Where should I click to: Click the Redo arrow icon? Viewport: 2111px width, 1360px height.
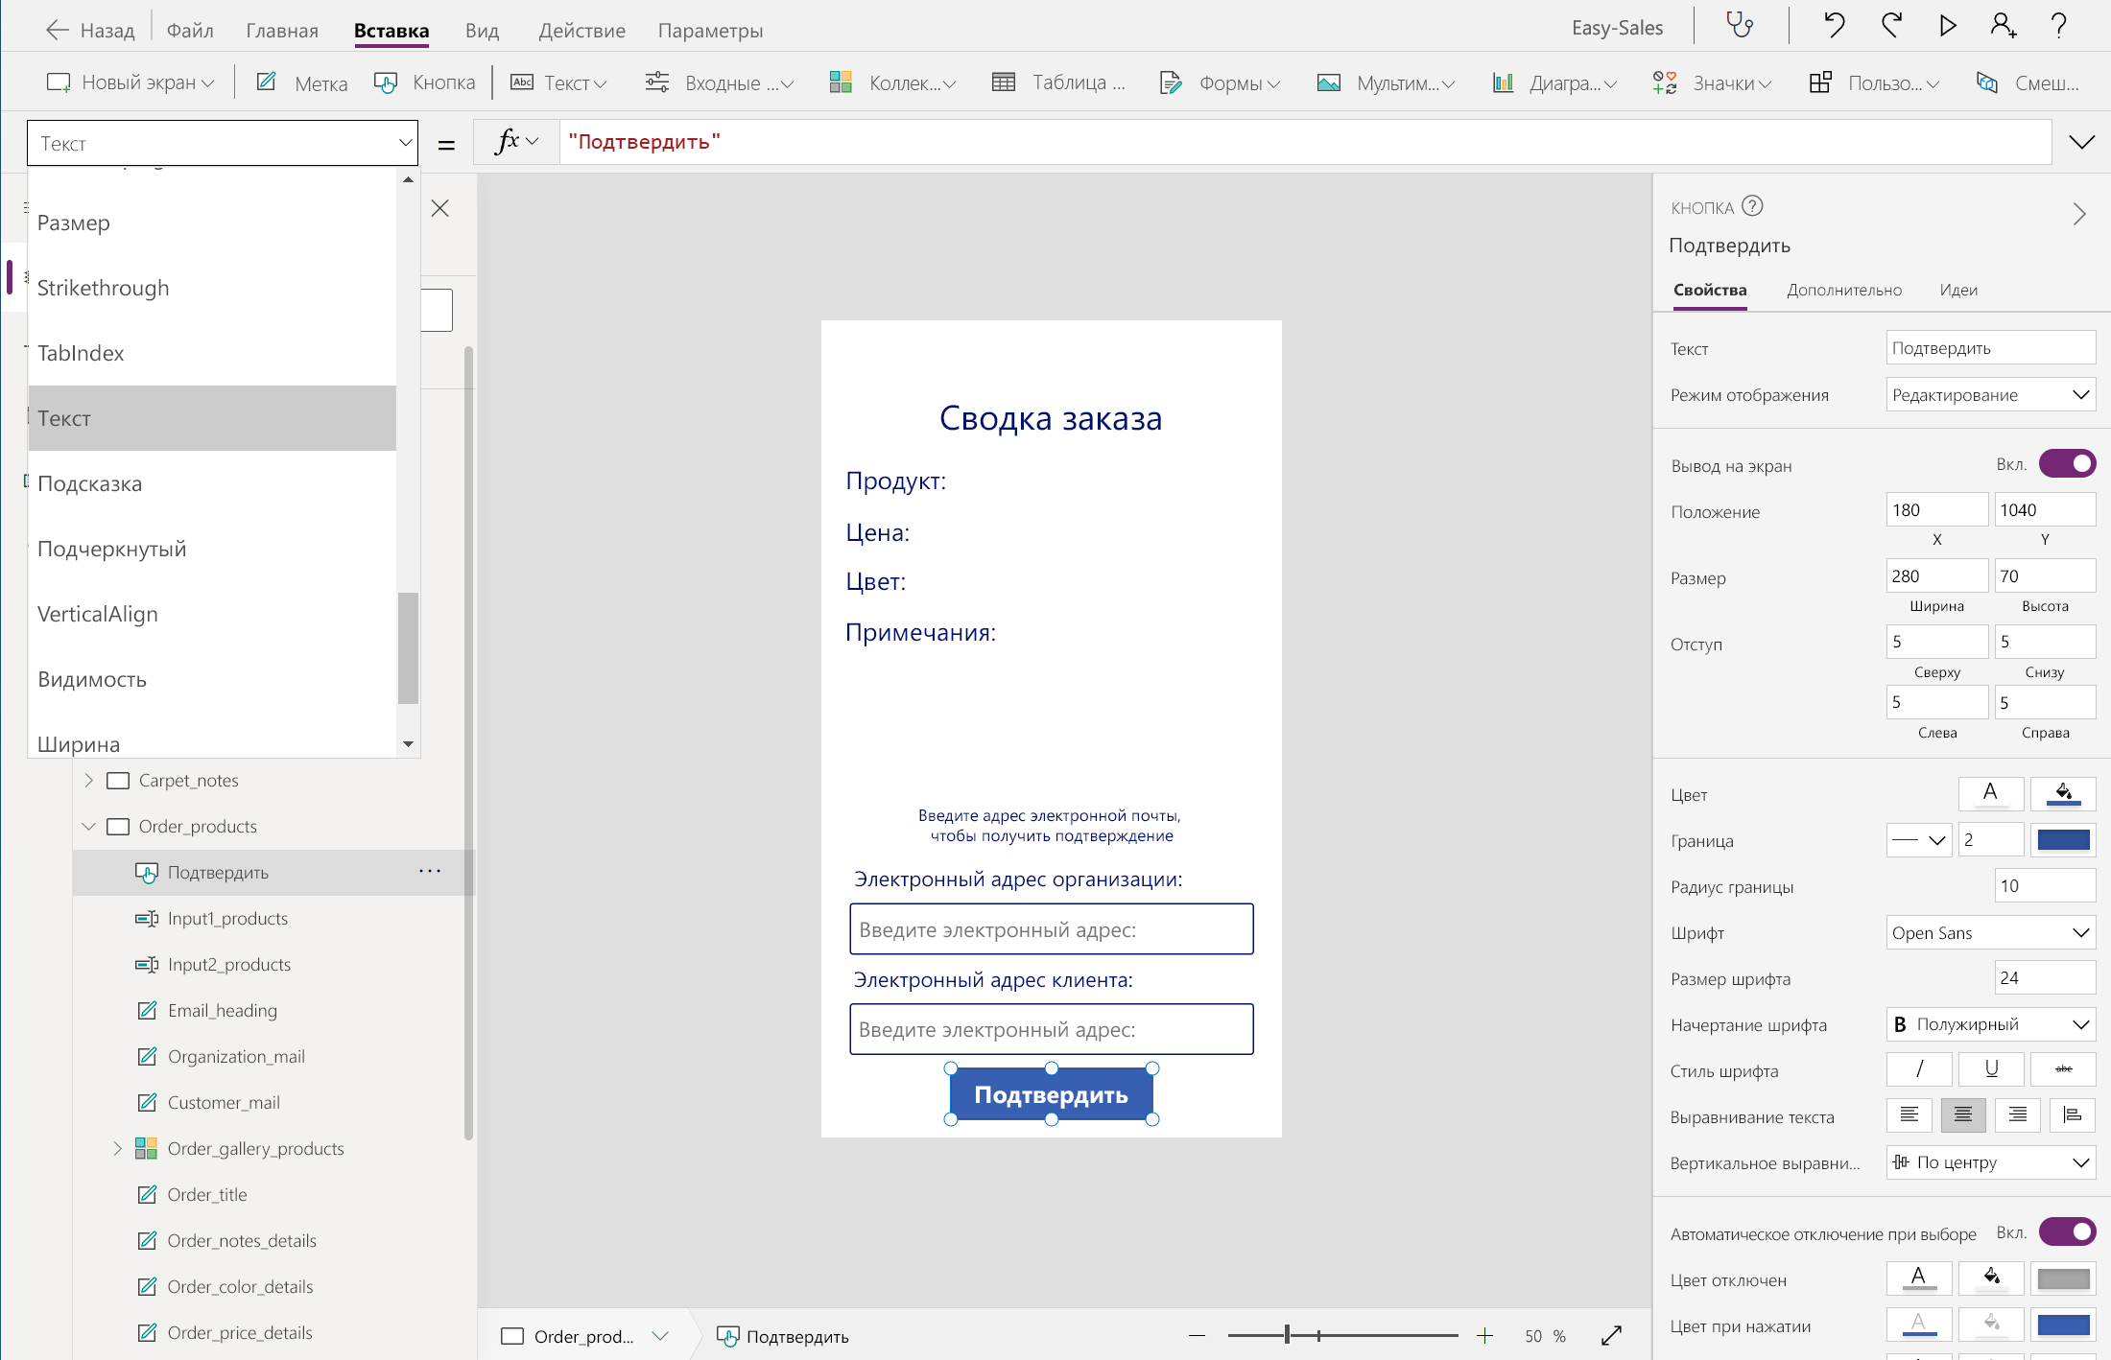click(1891, 26)
